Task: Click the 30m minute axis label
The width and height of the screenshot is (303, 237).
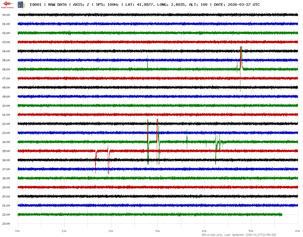Action: 158,231
